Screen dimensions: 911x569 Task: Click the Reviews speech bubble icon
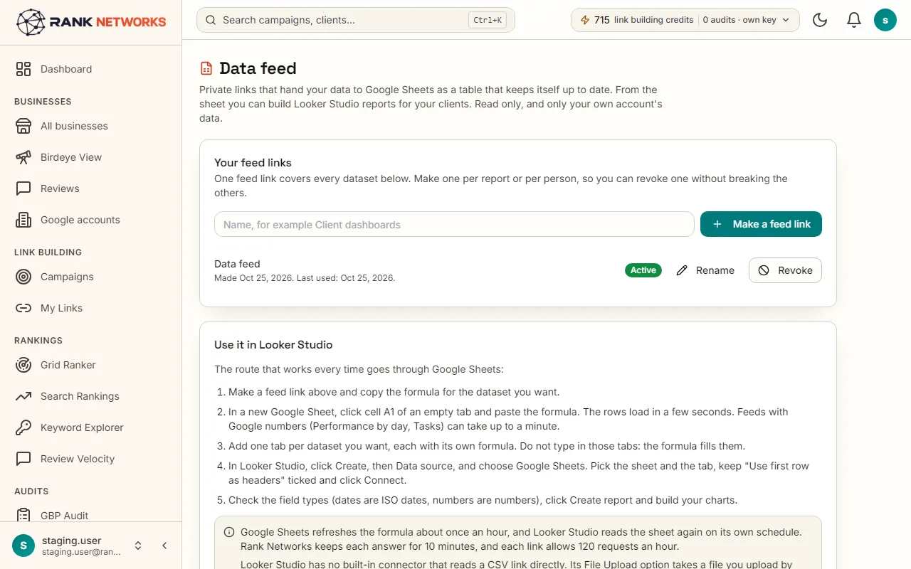23,188
